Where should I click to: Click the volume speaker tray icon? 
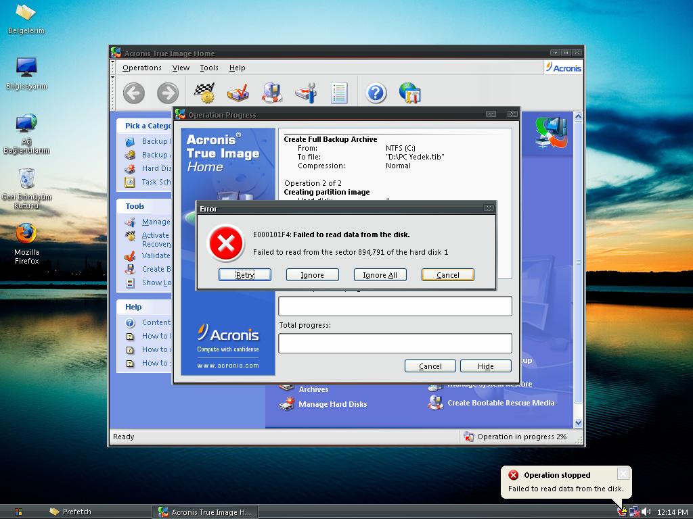pyautogui.click(x=646, y=512)
